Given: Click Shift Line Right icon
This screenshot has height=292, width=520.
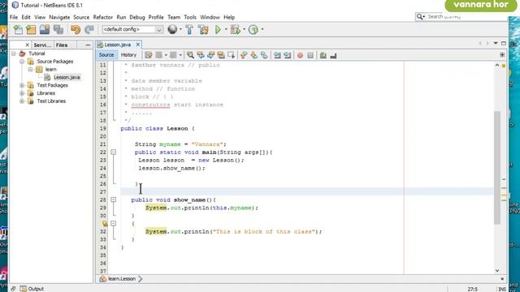Looking at the screenshot, I should [x=287, y=55].
